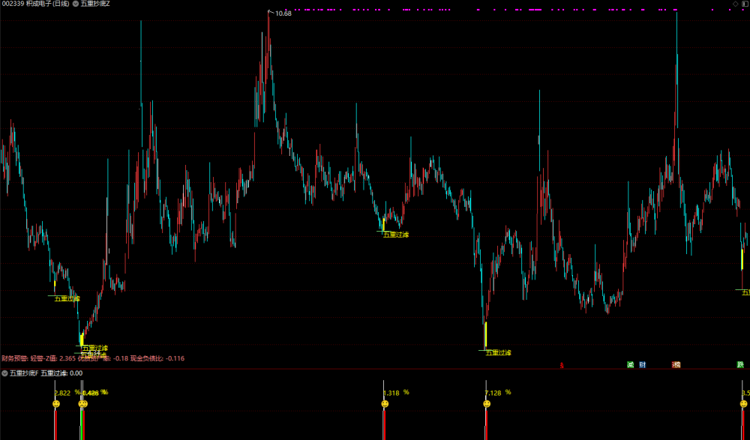Click the 10.68 peak price label
The width and height of the screenshot is (750, 440).
pos(283,13)
